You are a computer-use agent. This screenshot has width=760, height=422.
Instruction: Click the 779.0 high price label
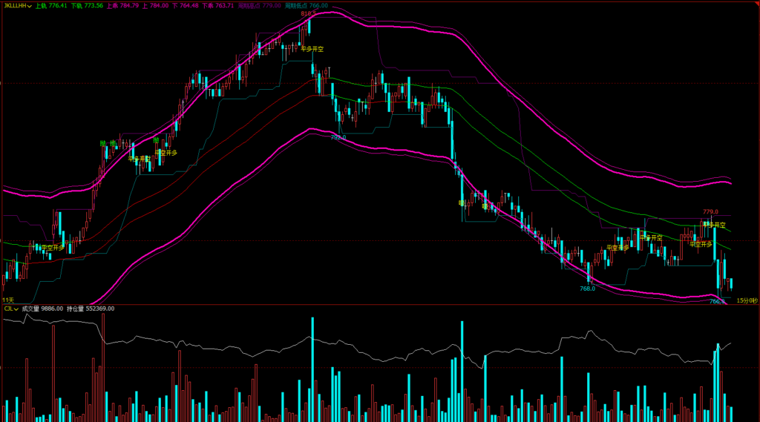click(710, 212)
